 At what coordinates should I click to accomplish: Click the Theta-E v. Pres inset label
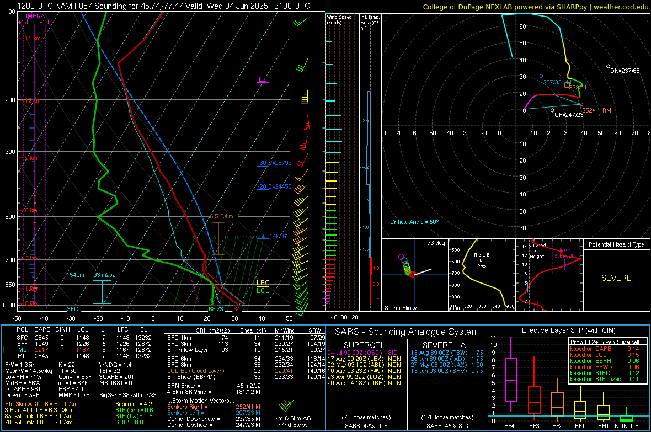tap(482, 260)
